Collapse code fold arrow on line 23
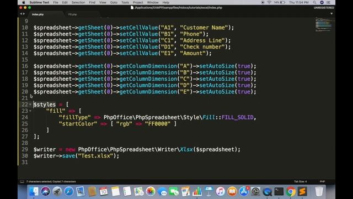 coord(30,111)
